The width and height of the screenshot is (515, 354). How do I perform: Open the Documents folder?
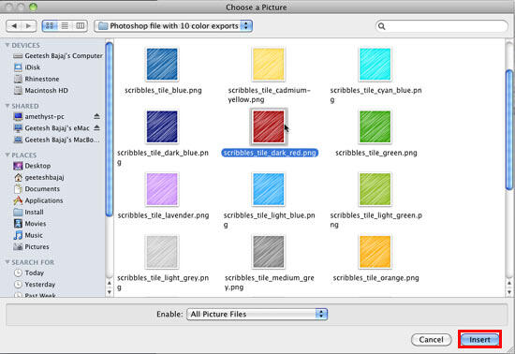[37, 189]
